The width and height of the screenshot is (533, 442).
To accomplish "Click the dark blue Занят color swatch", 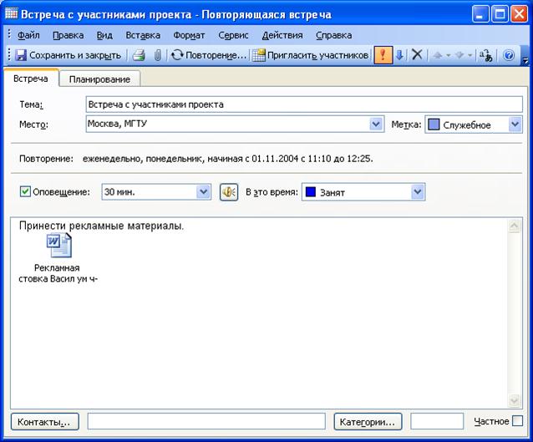I will (311, 192).
